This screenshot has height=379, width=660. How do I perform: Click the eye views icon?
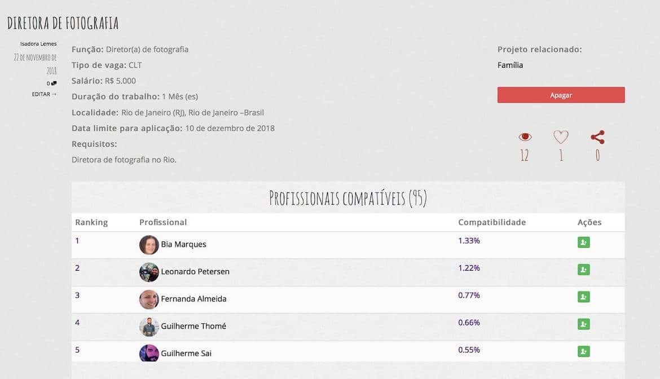525,136
